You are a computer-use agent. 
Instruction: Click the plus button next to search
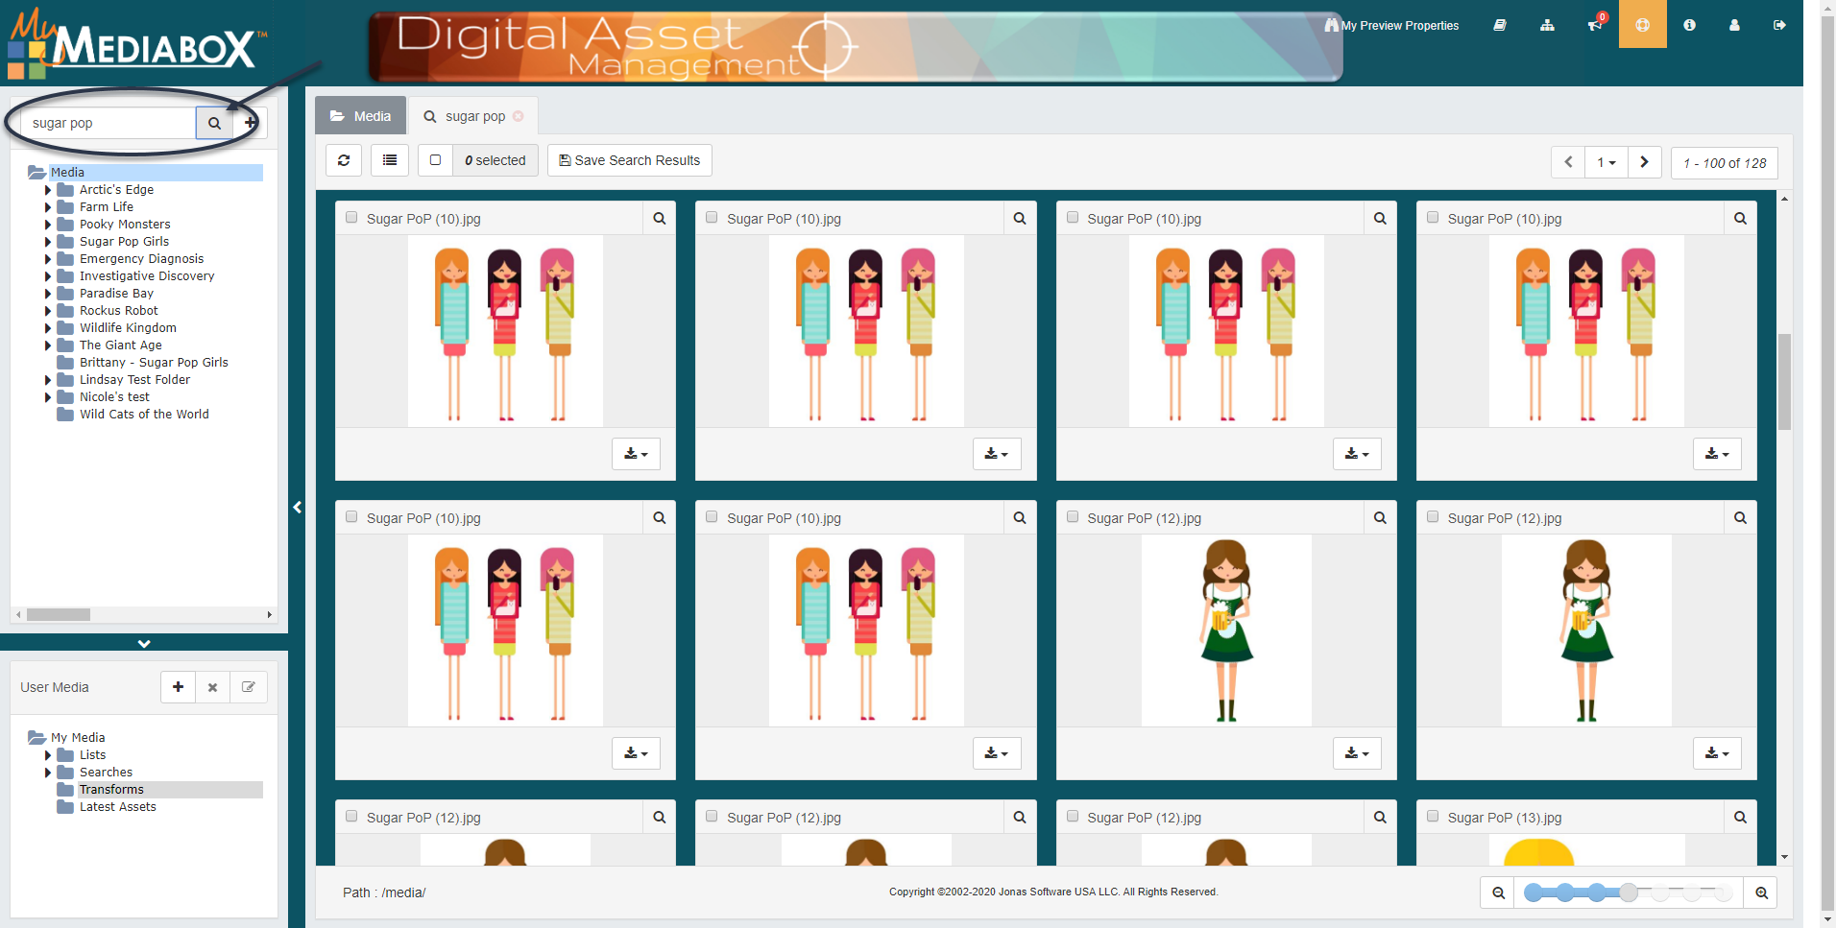(250, 123)
